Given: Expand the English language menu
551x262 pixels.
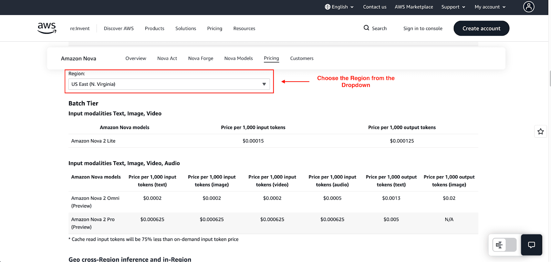Looking at the screenshot, I should [x=339, y=7].
